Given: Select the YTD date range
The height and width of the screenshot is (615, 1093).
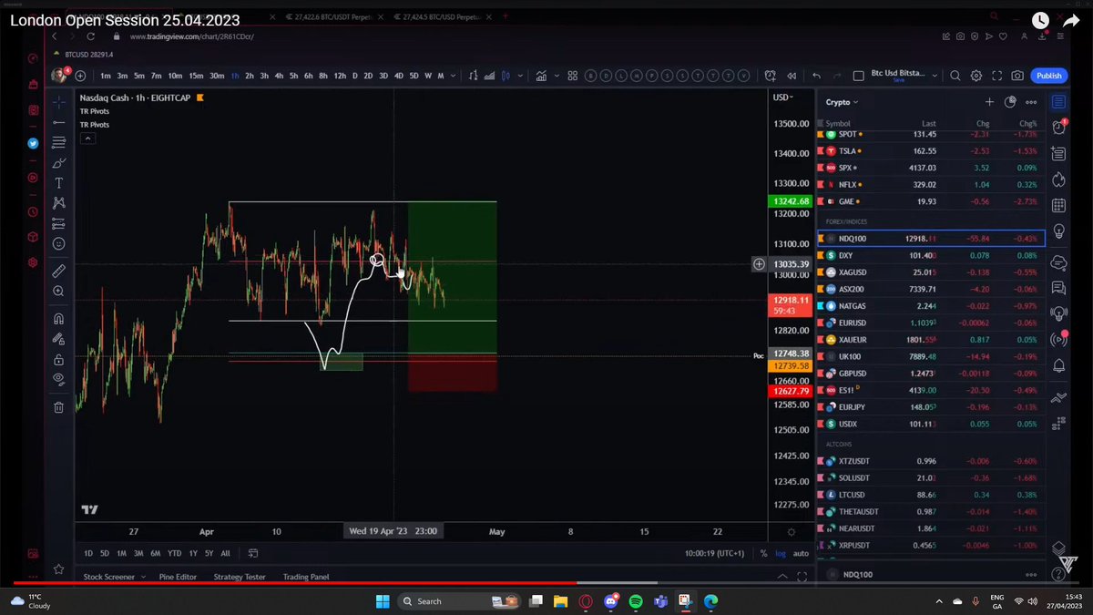Looking at the screenshot, I should (x=174, y=553).
